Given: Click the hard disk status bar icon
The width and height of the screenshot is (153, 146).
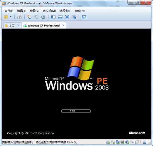Looking at the screenshot, I should [108, 142].
